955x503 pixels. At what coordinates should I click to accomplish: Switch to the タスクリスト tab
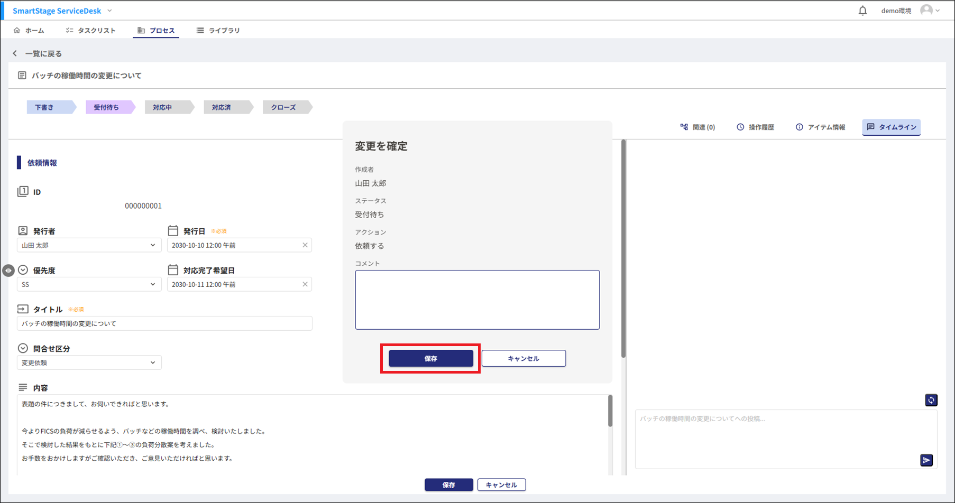90,31
